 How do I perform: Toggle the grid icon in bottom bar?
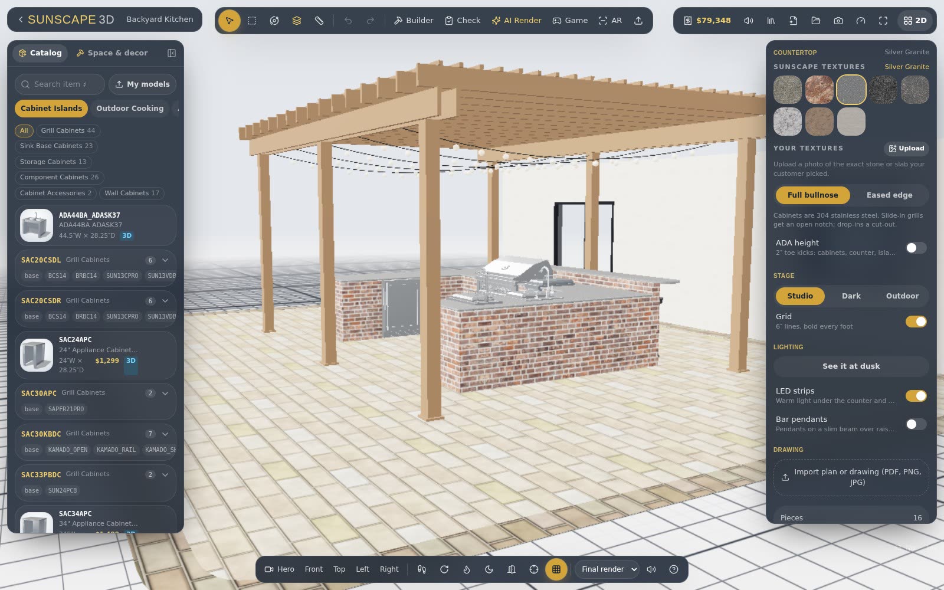tap(556, 569)
